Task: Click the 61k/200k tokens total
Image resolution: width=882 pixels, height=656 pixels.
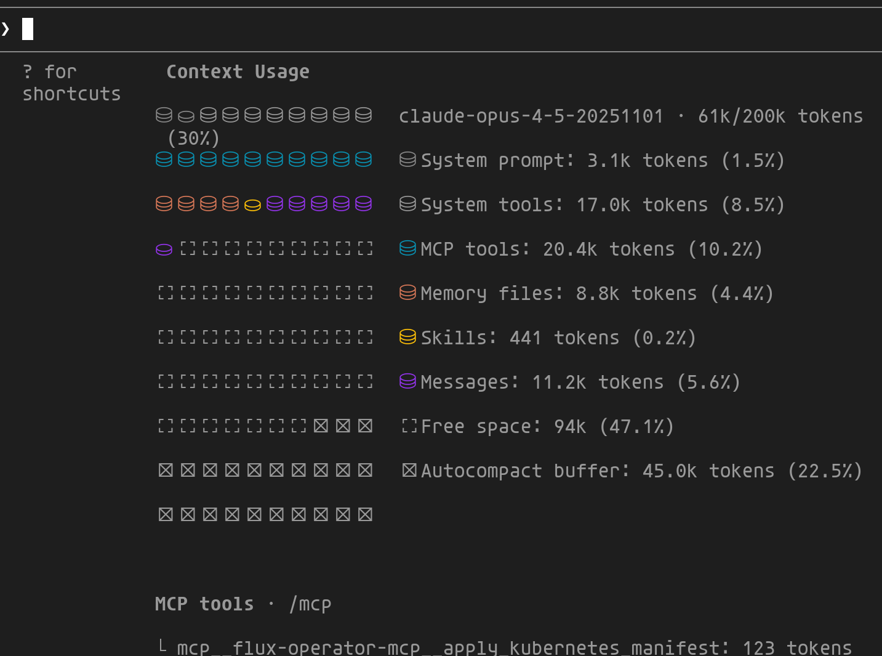Action: click(780, 116)
